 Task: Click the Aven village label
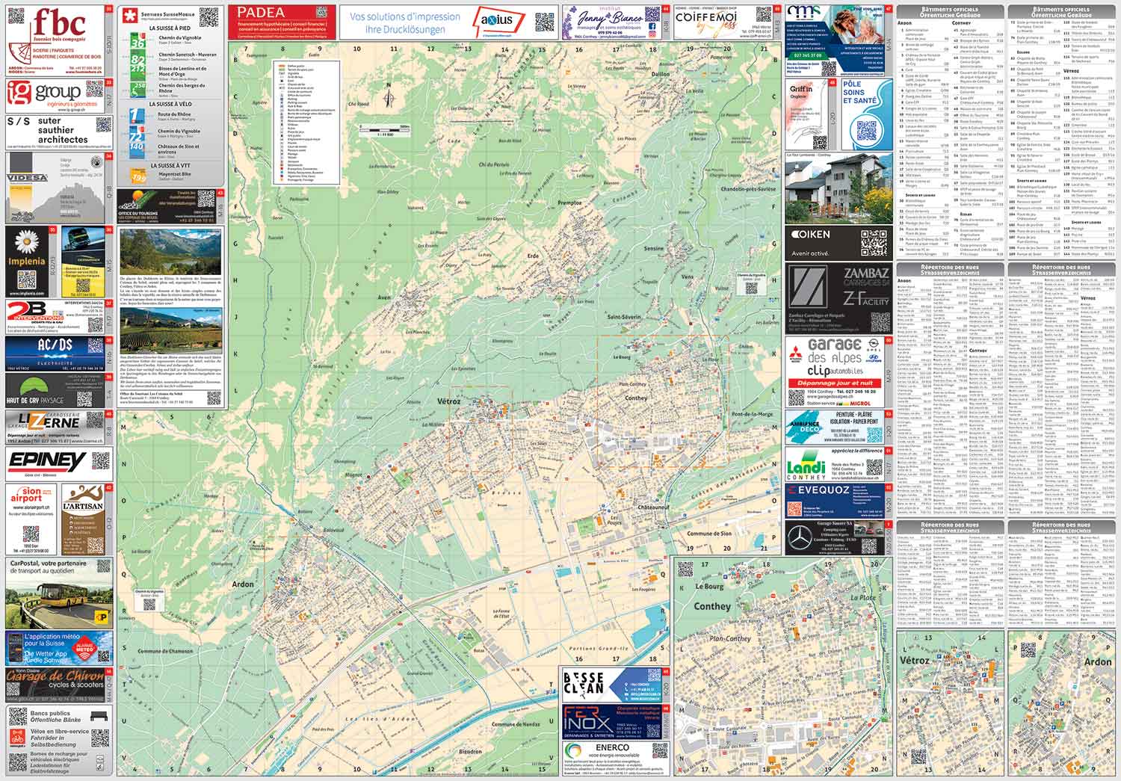tap(384, 297)
